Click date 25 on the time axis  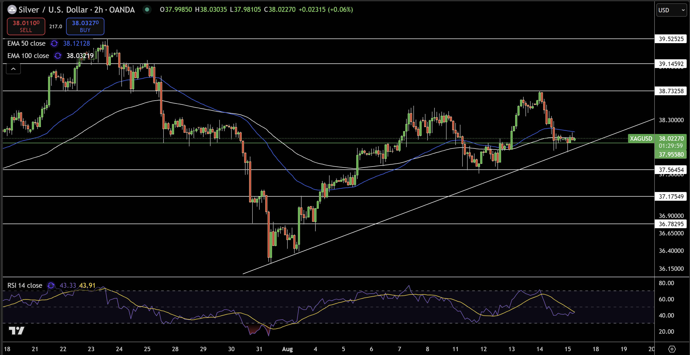click(147, 349)
